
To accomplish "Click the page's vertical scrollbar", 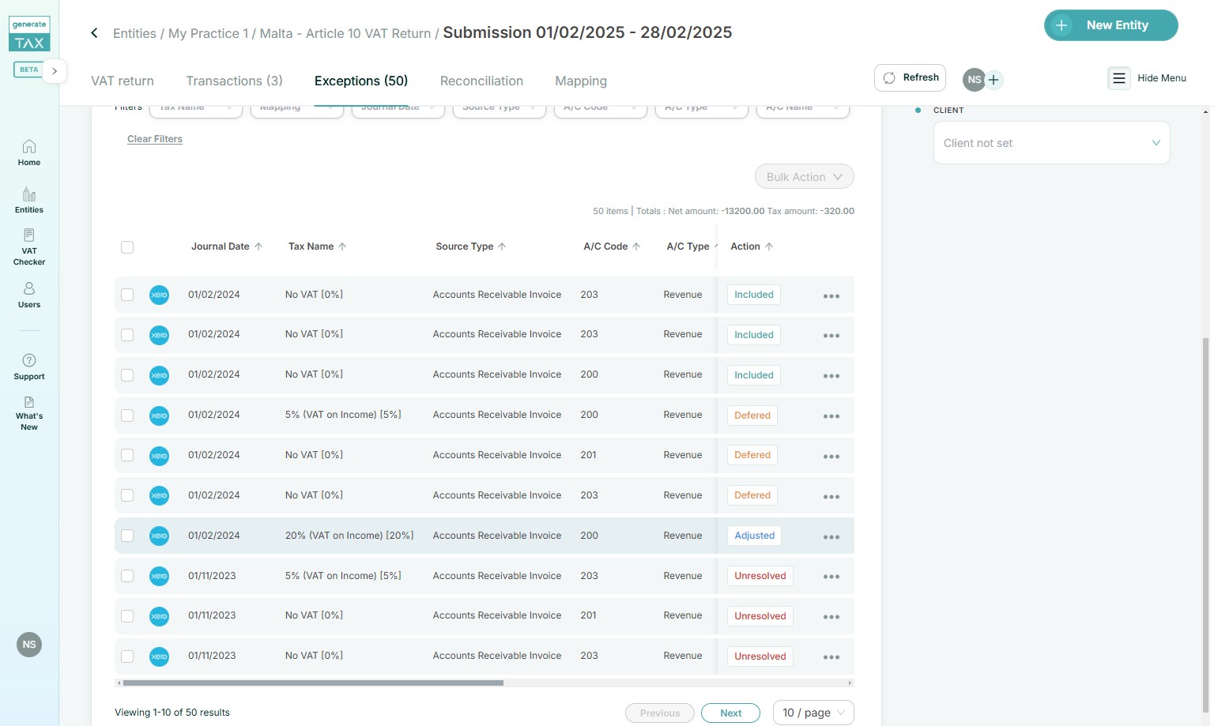I will [x=1205, y=525].
